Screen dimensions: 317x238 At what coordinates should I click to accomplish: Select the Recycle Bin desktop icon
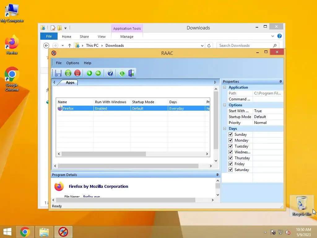click(302, 206)
